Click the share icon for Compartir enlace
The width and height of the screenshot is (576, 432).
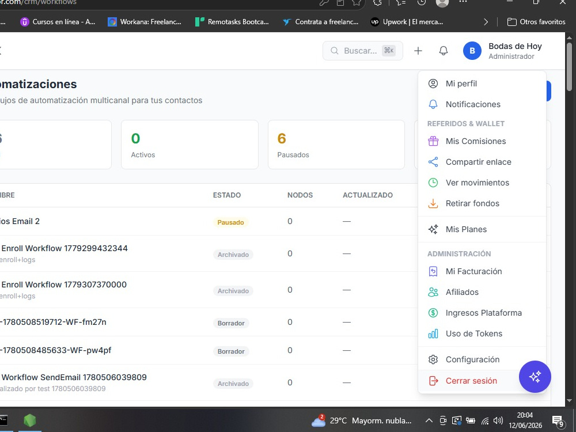pos(433,162)
